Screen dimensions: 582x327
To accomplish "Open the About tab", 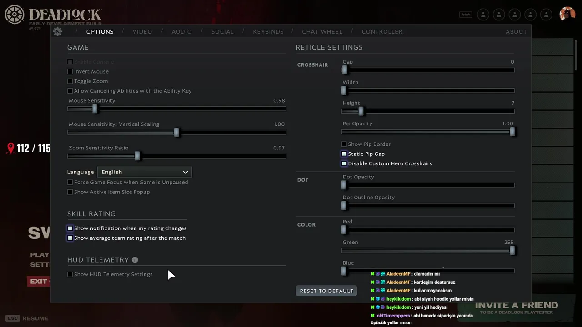I will coord(516,32).
